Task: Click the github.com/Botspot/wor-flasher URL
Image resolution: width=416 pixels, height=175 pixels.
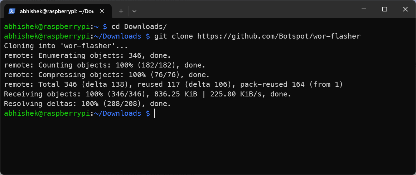Action: coord(279,36)
